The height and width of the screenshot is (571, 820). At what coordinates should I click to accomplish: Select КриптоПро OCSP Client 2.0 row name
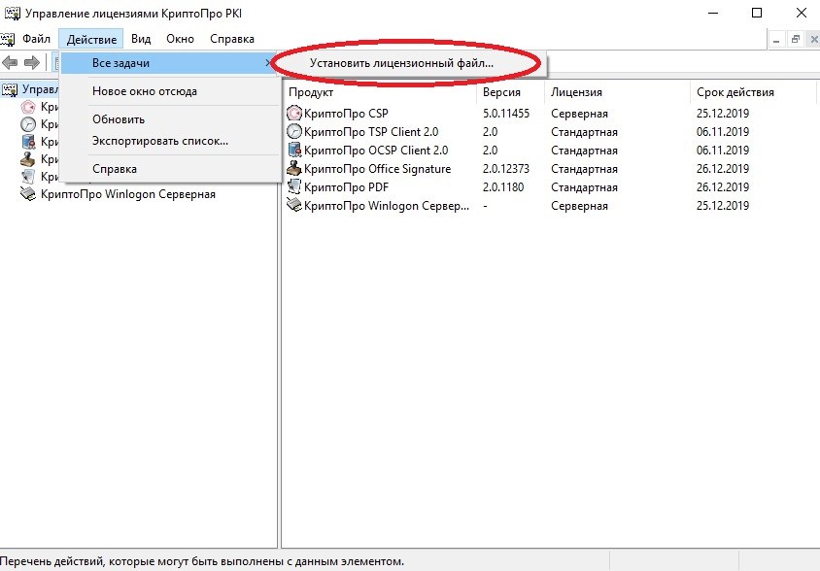[376, 151]
